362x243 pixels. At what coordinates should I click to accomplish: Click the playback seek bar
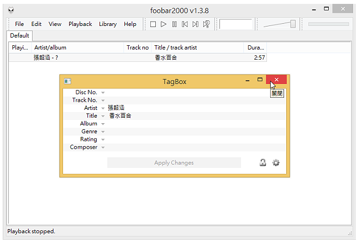click(x=328, y=24)
